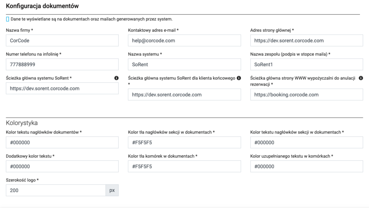Focus the Nazwa firmy field
The height and width of the screenshot is (208, 369).
tap(62, 41)
